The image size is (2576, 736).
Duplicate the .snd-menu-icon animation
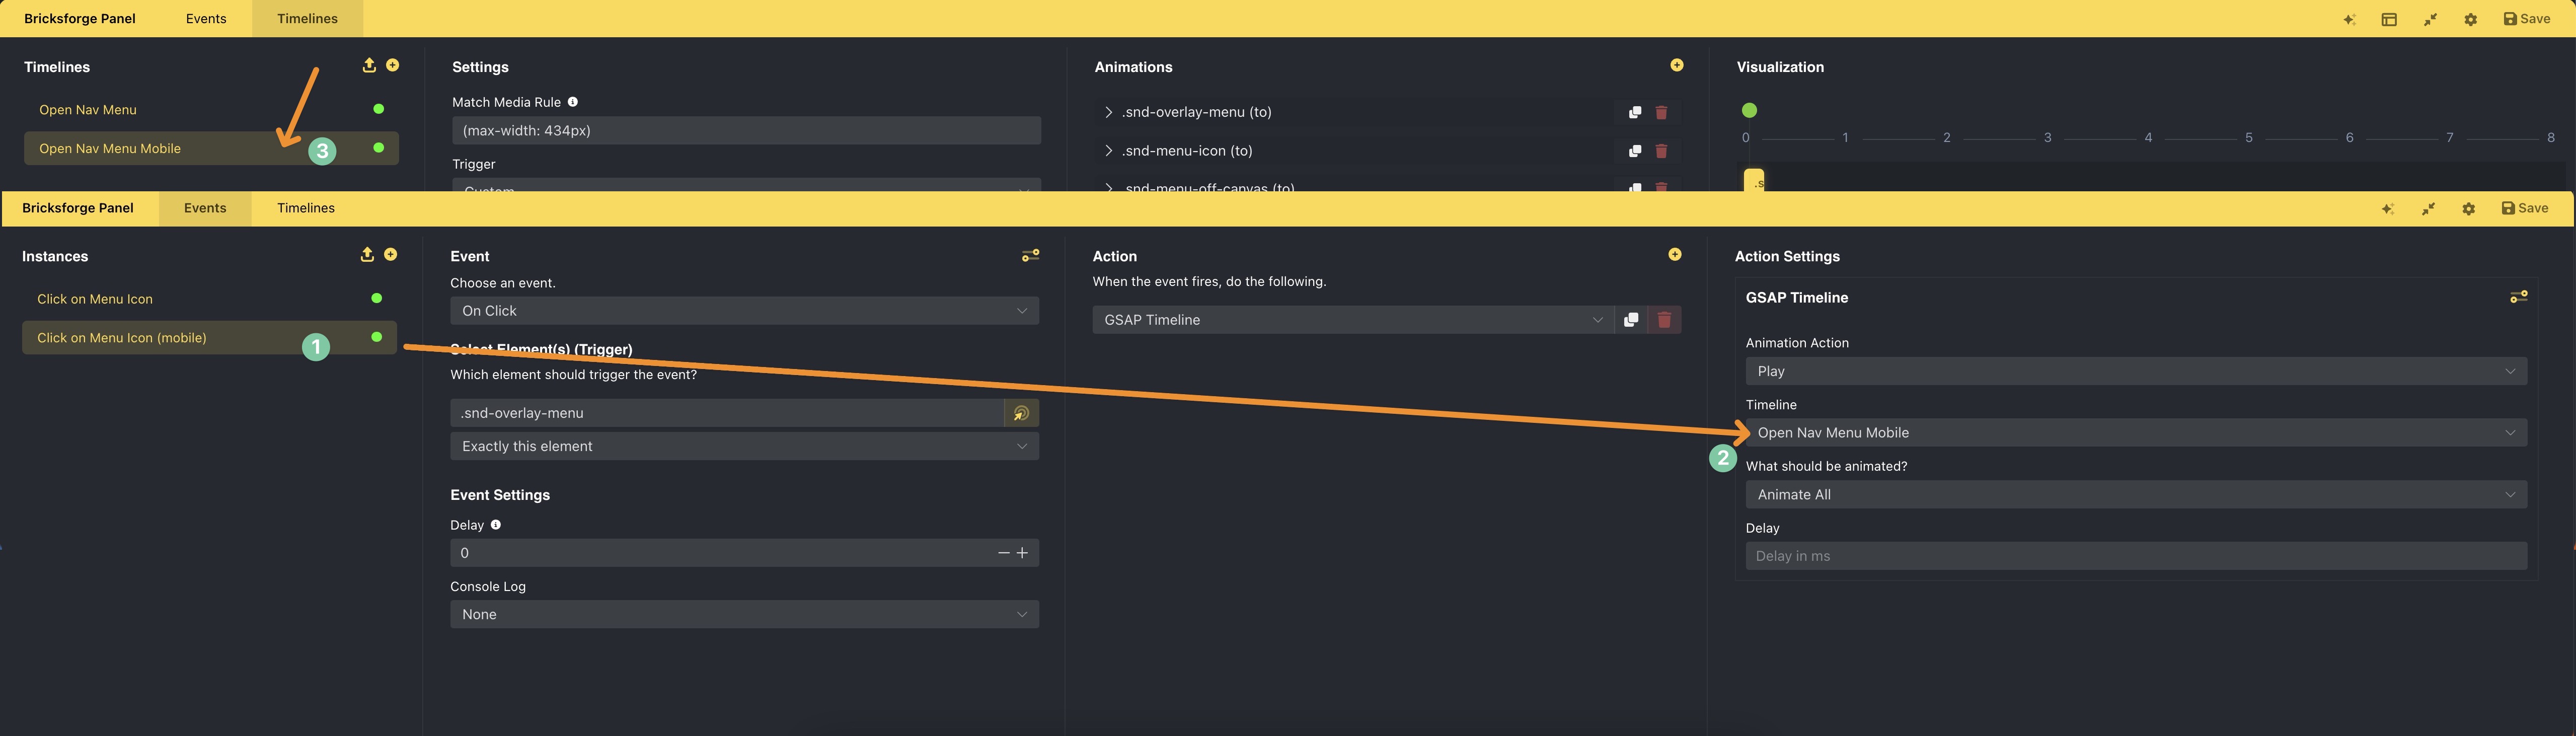click(1634, 151)
